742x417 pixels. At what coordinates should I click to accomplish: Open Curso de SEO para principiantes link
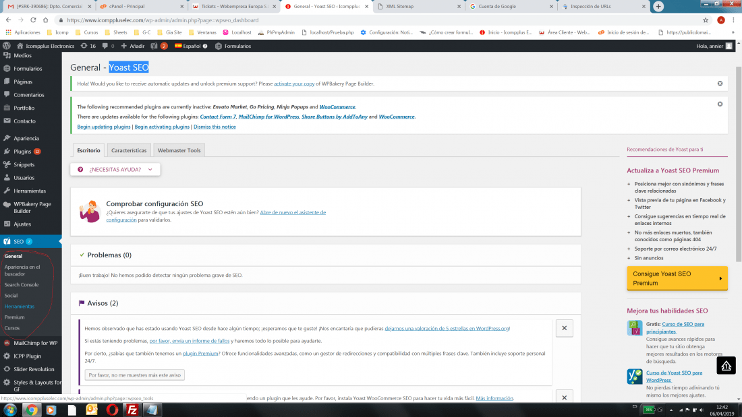click(675, 327)
